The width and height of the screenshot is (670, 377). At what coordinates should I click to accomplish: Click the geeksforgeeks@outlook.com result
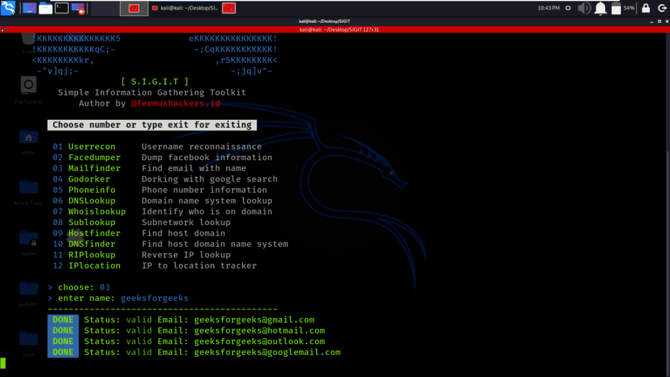[x=259, y=341]
